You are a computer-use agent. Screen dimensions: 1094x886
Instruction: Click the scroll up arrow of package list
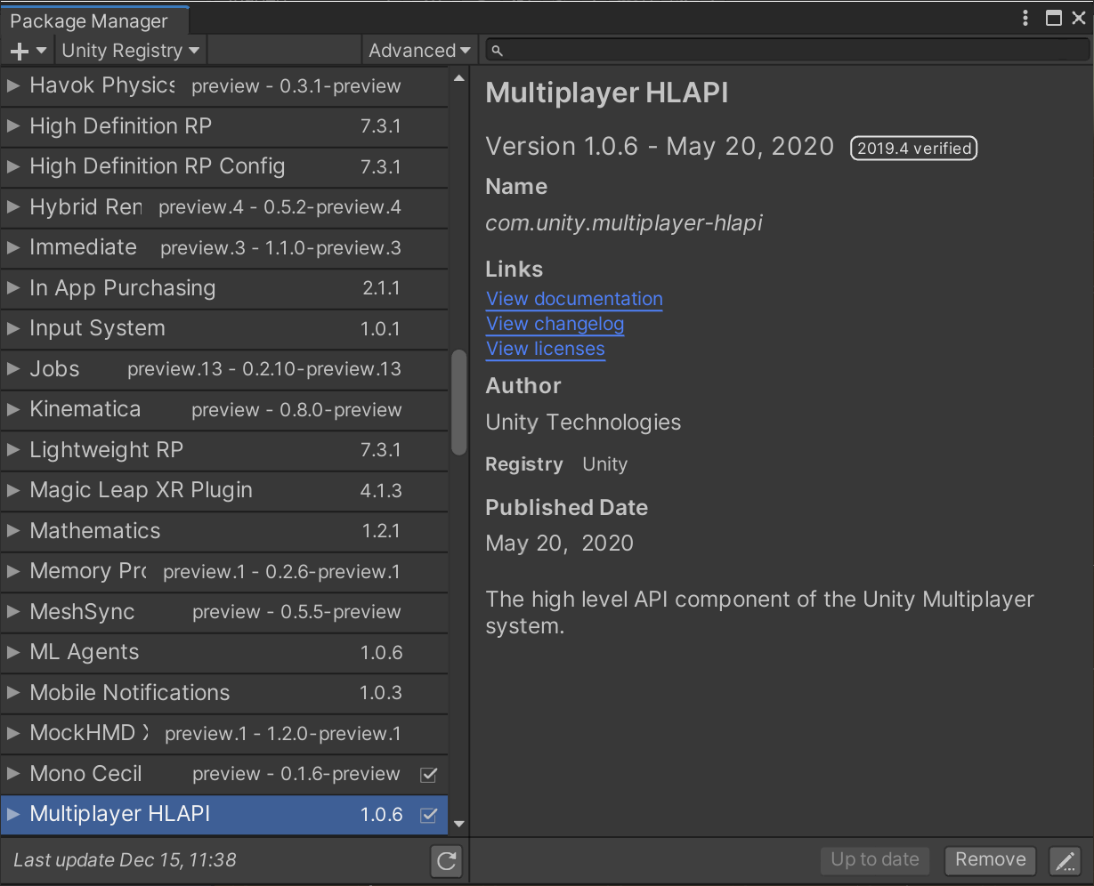(x=459, y=78)
